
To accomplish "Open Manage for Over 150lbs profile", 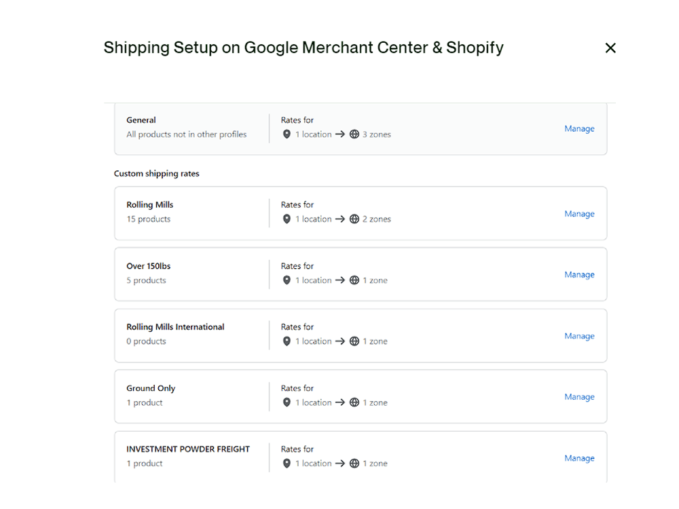I will coord(579,274).
